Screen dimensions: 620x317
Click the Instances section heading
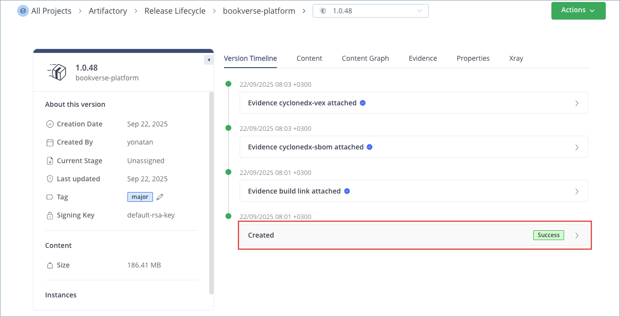point(61,295)
